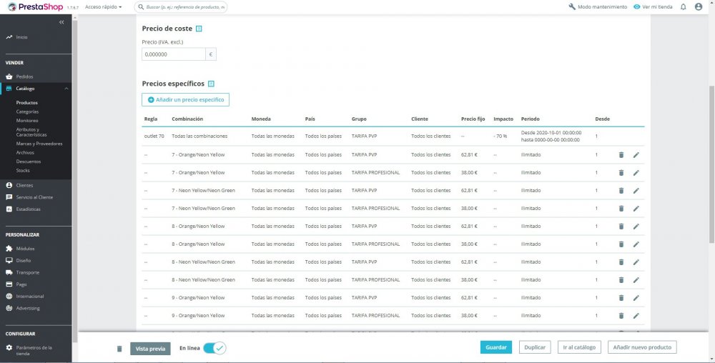This screenshot has height=363, width=715.
Task: Delete the 8 - Neon Yellow/Neon Green TARIFA PROFESIONAL price
Action: [x=621, y=280]
